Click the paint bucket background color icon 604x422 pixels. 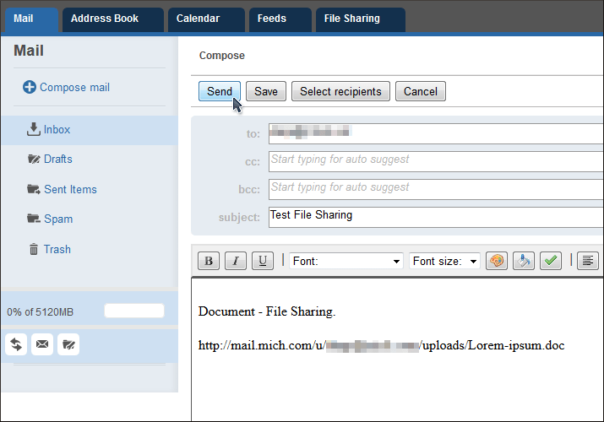(524, 261)
